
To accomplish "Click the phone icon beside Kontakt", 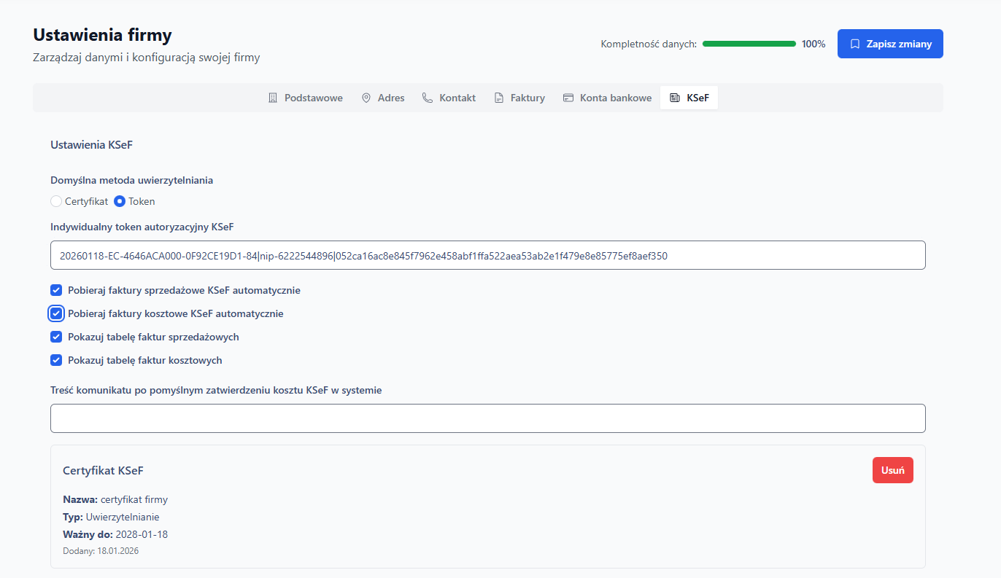I will [x=428, y=98].
